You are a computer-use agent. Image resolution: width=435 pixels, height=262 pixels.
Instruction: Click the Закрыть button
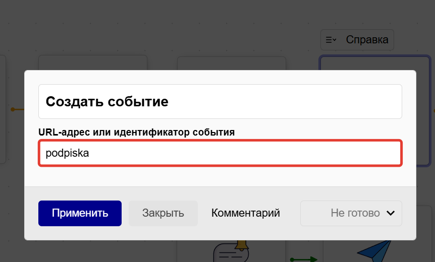tap(163, 213)
